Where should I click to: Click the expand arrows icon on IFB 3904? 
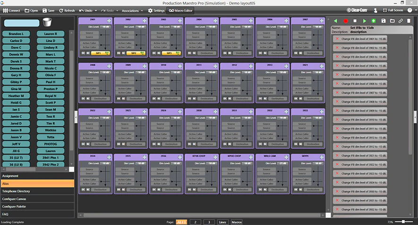coord(215,20)
